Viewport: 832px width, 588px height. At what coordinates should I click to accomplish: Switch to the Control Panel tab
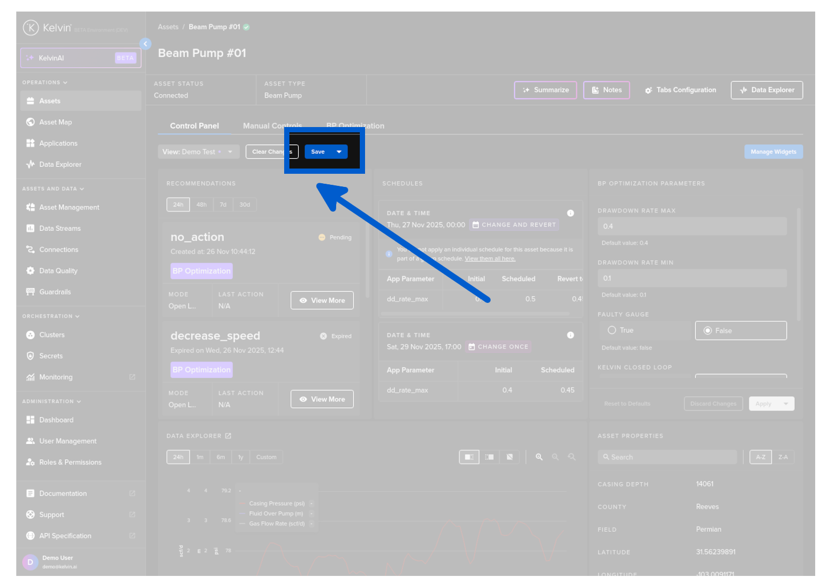point(194,126)
